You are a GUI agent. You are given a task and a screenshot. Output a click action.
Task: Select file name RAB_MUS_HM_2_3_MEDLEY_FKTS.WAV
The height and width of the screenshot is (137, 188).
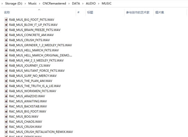36,60
